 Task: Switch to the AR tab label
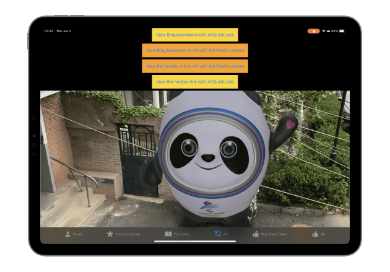(225, 234)
